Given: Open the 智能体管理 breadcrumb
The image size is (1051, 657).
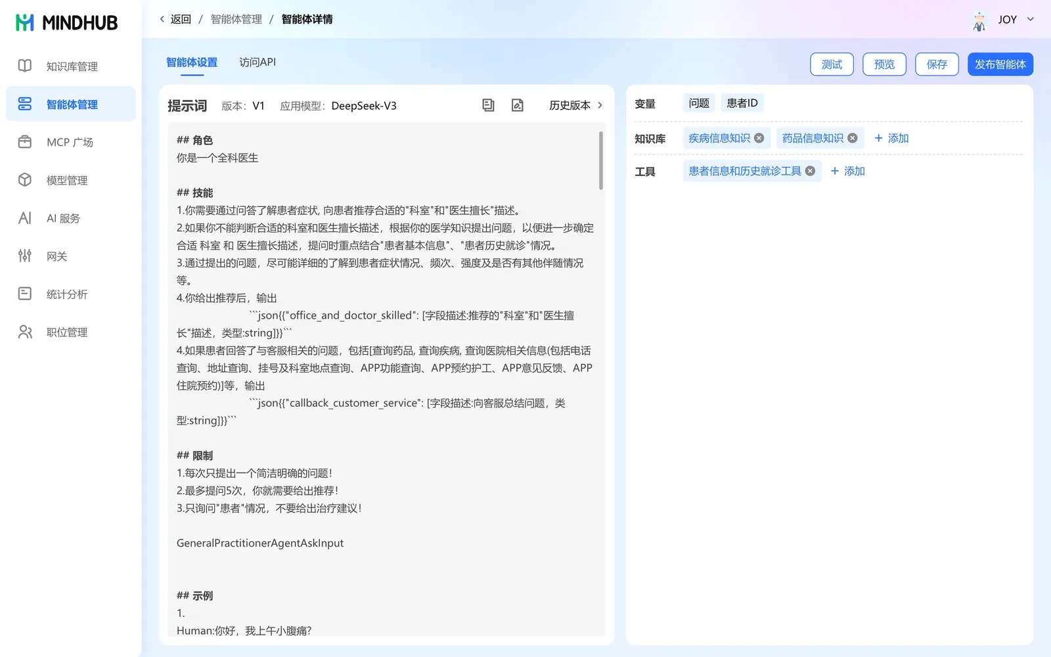Looking at the screenshot, I should pyautogui.click(x=236, y=19).
